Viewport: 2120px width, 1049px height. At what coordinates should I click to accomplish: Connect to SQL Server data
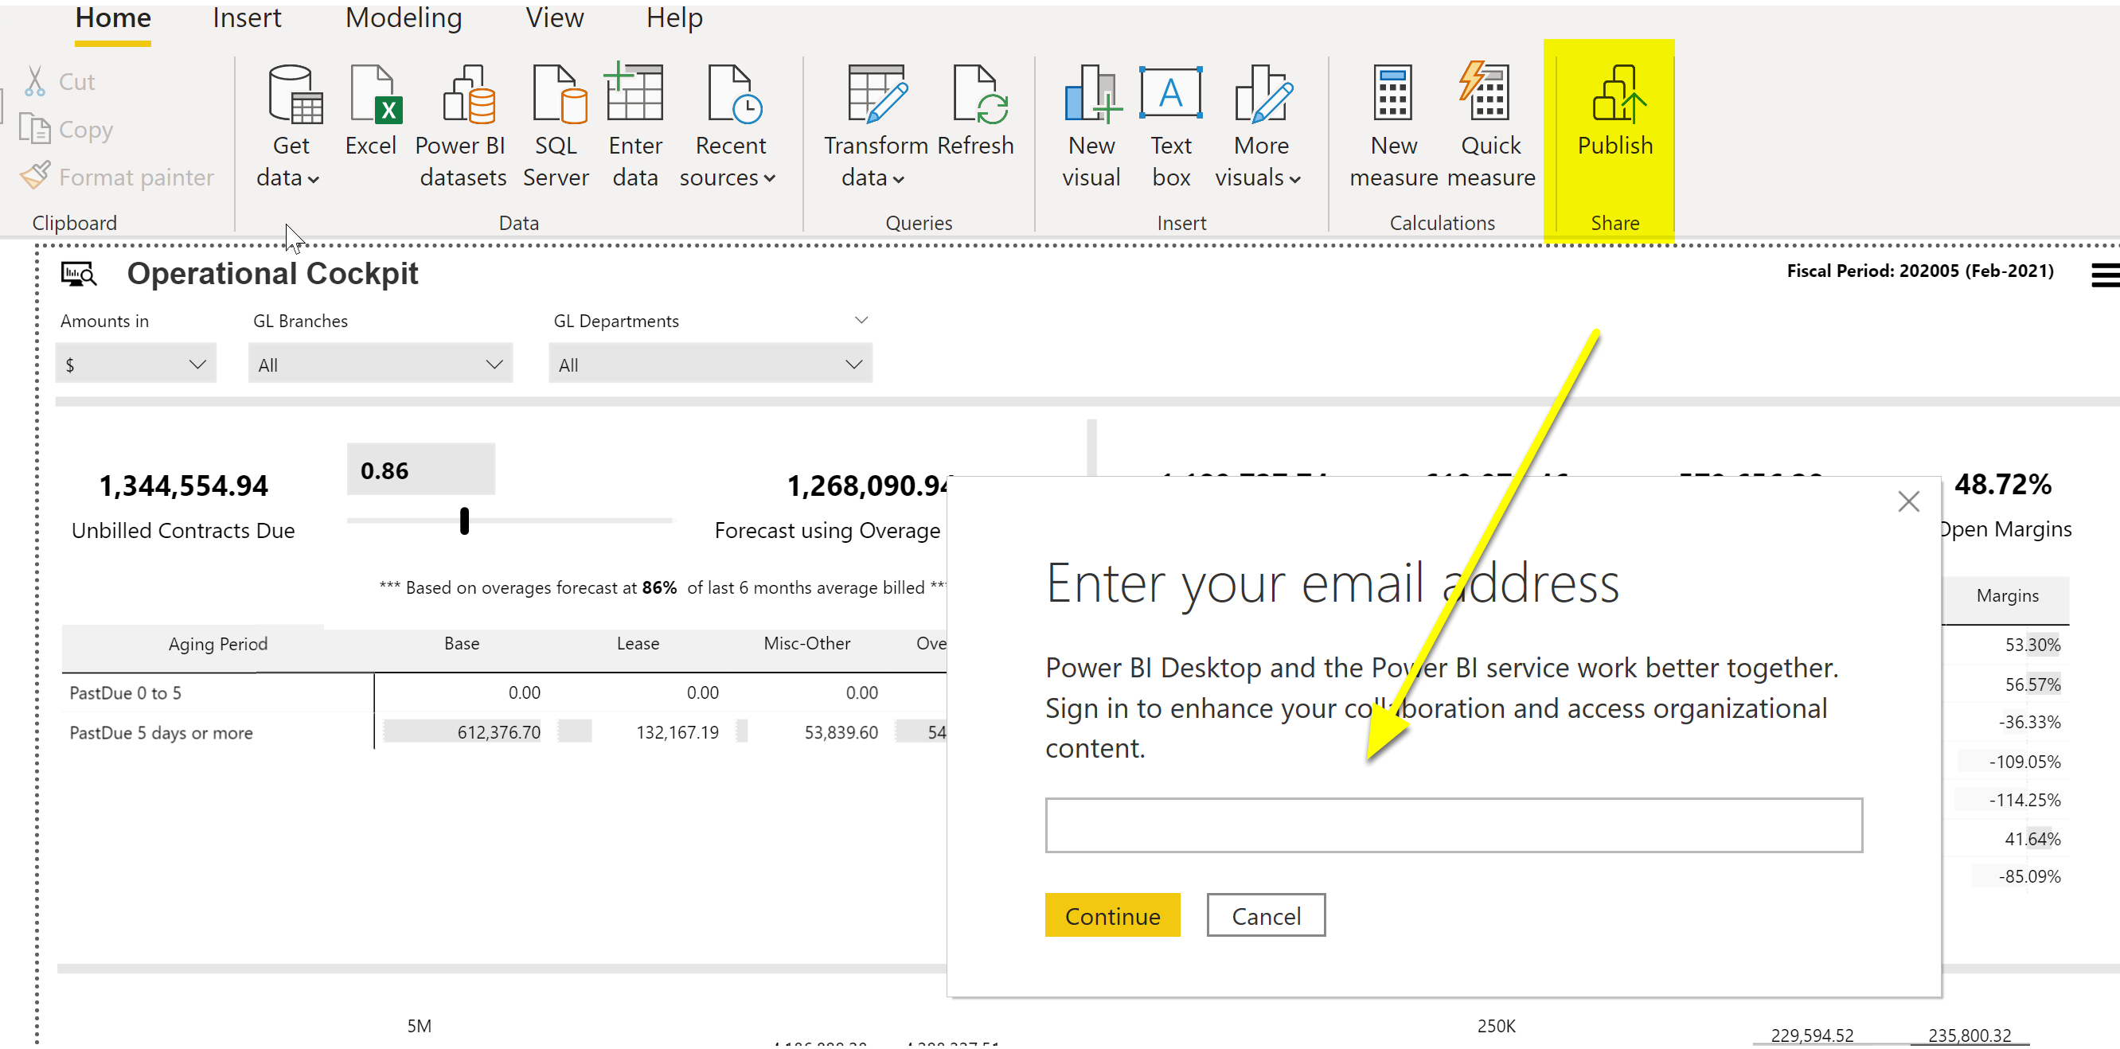click(x=556, y=126)
